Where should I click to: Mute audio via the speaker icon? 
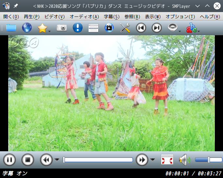184,160
